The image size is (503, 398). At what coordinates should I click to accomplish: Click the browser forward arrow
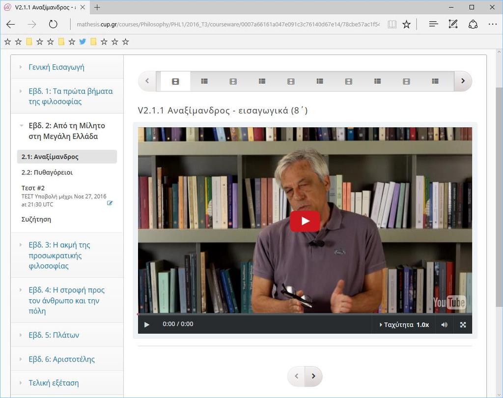pyautogui.click(x=31, y=25)
